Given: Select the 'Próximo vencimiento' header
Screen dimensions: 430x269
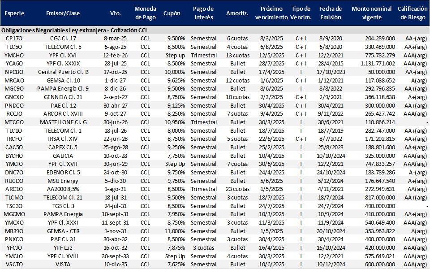Looking at the screenshot, I should [x=271, y=13].
